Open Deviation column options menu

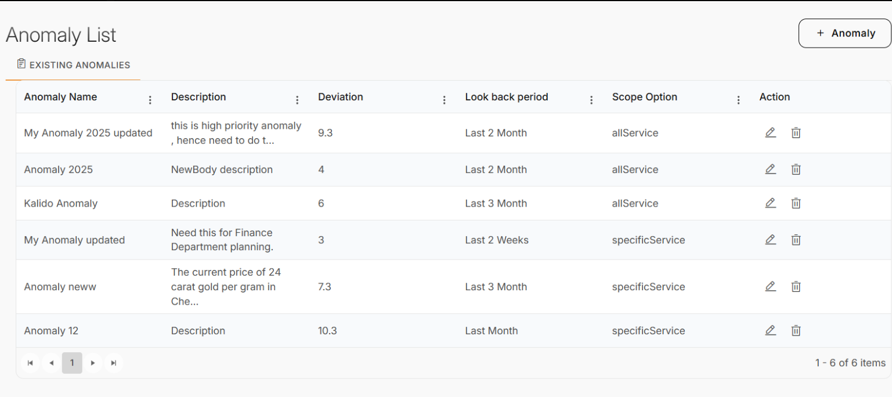click(x=445, y=100)
